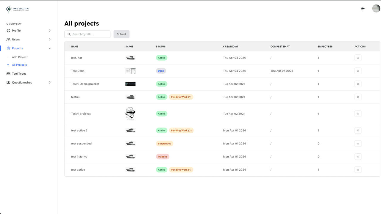Click the Testni projekat thumbnail image
Screen dimensions: 381x214
point(130,114)
